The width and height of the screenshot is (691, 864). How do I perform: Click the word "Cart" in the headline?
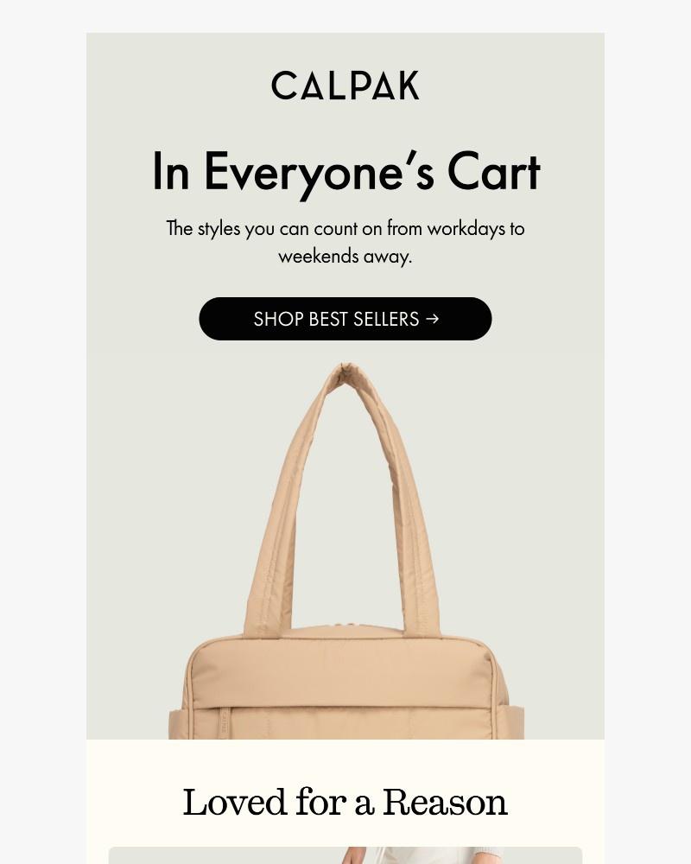(494, 172)
